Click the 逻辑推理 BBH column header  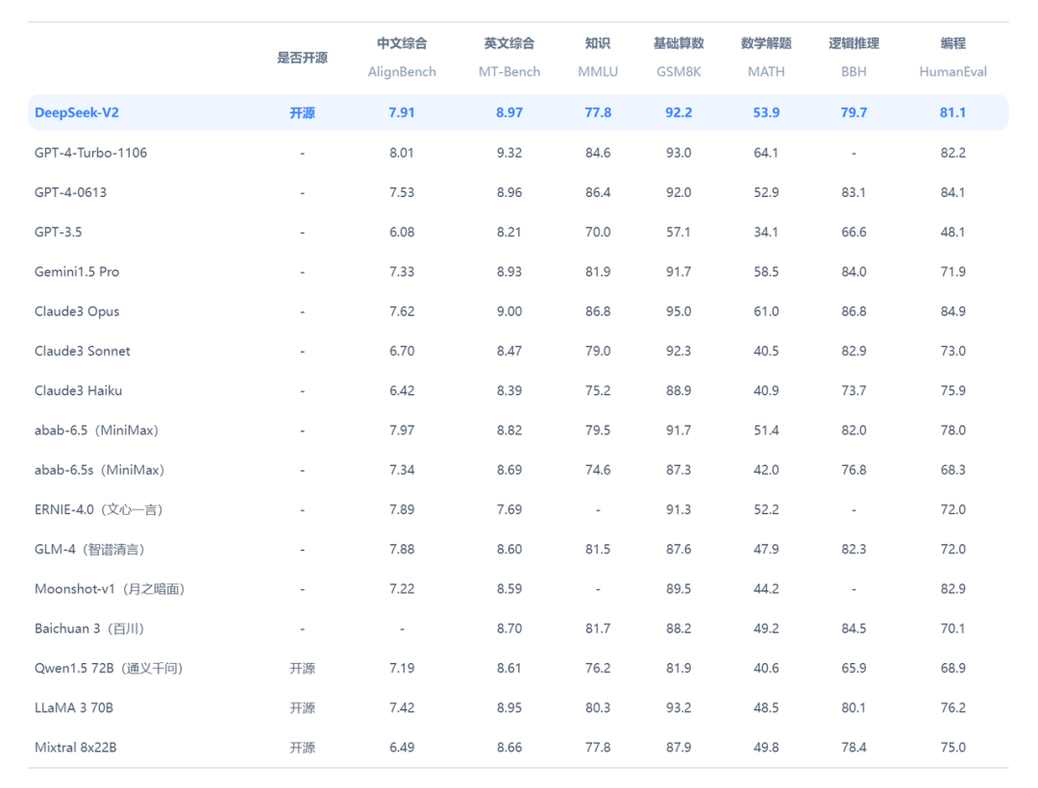(x=853, y=56)
